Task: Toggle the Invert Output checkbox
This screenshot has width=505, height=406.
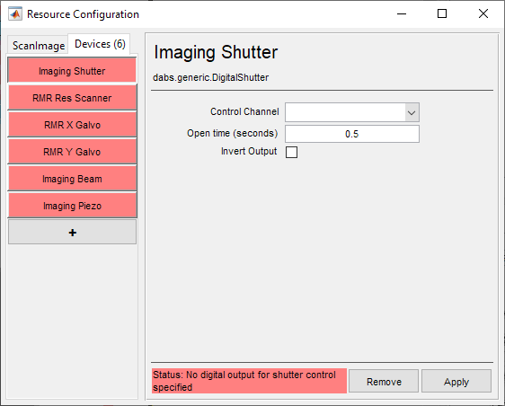Action: [x=291, y=152]
